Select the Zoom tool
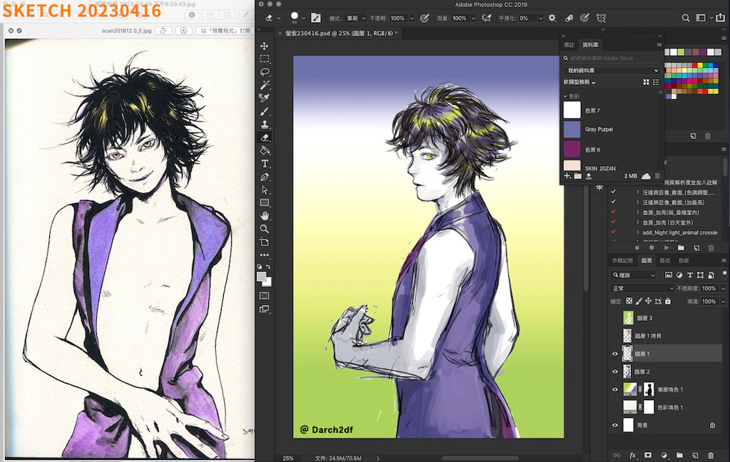Image resolution: width=730 pixels, height=462 pixels. coord(264,229)
